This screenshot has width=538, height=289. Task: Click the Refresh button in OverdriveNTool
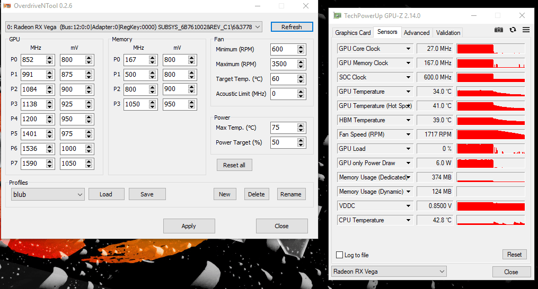[x=292, y=27]
